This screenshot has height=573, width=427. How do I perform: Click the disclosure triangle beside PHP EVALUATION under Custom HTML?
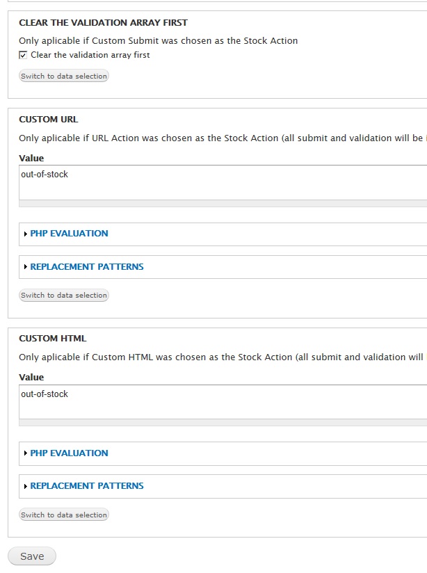[x=25, y=453]
